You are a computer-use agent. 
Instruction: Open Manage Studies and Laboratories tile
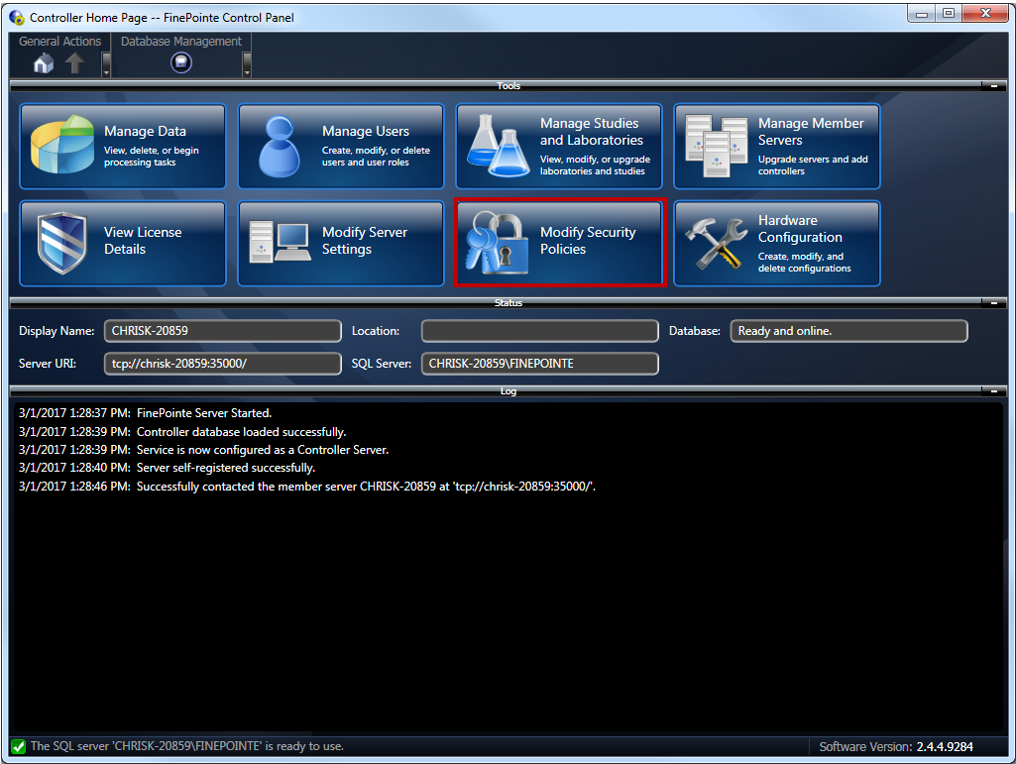(559, 147)
